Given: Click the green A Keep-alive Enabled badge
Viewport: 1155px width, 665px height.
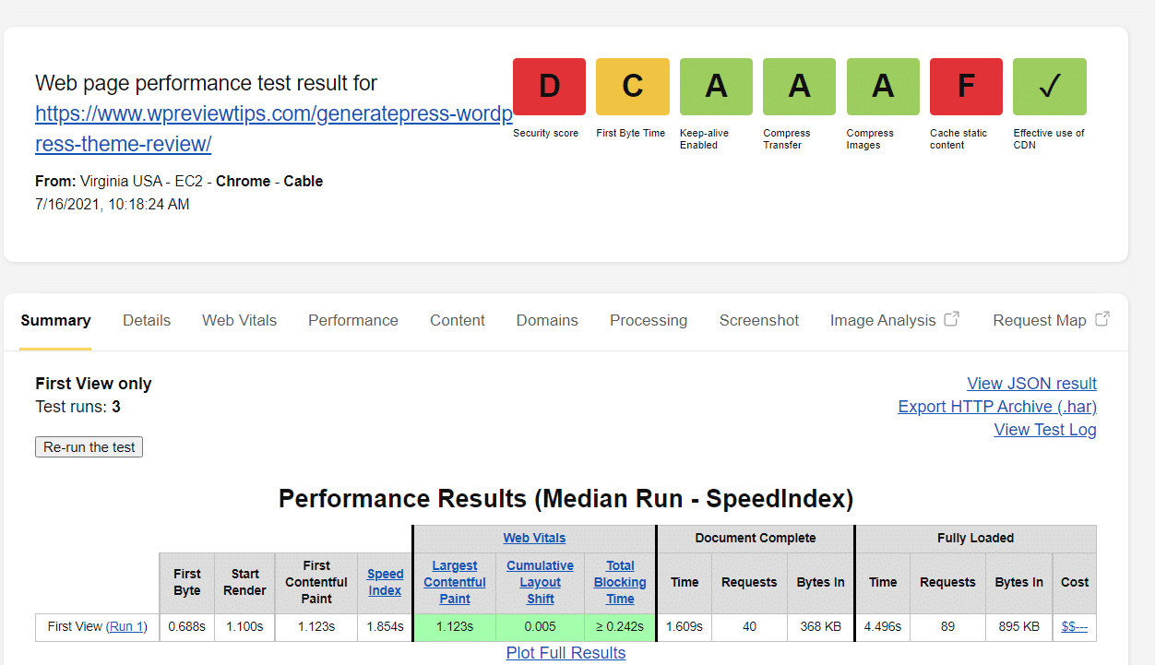Looking at the screenshot, I should pos(716,87).
